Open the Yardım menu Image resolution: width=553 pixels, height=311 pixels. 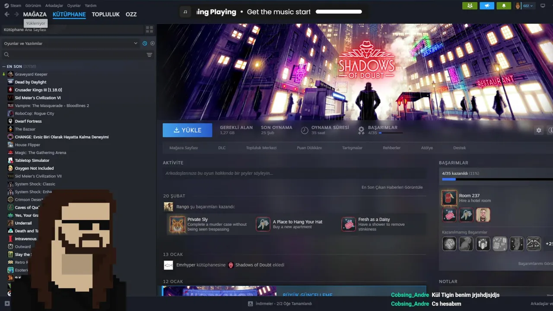[91, 6]
